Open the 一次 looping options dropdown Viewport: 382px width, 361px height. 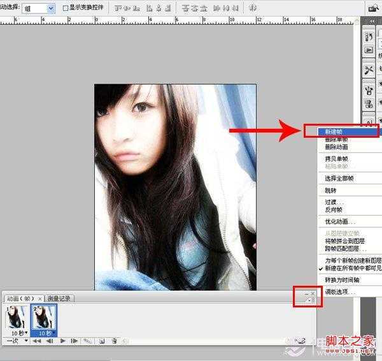tap(16, 341)
